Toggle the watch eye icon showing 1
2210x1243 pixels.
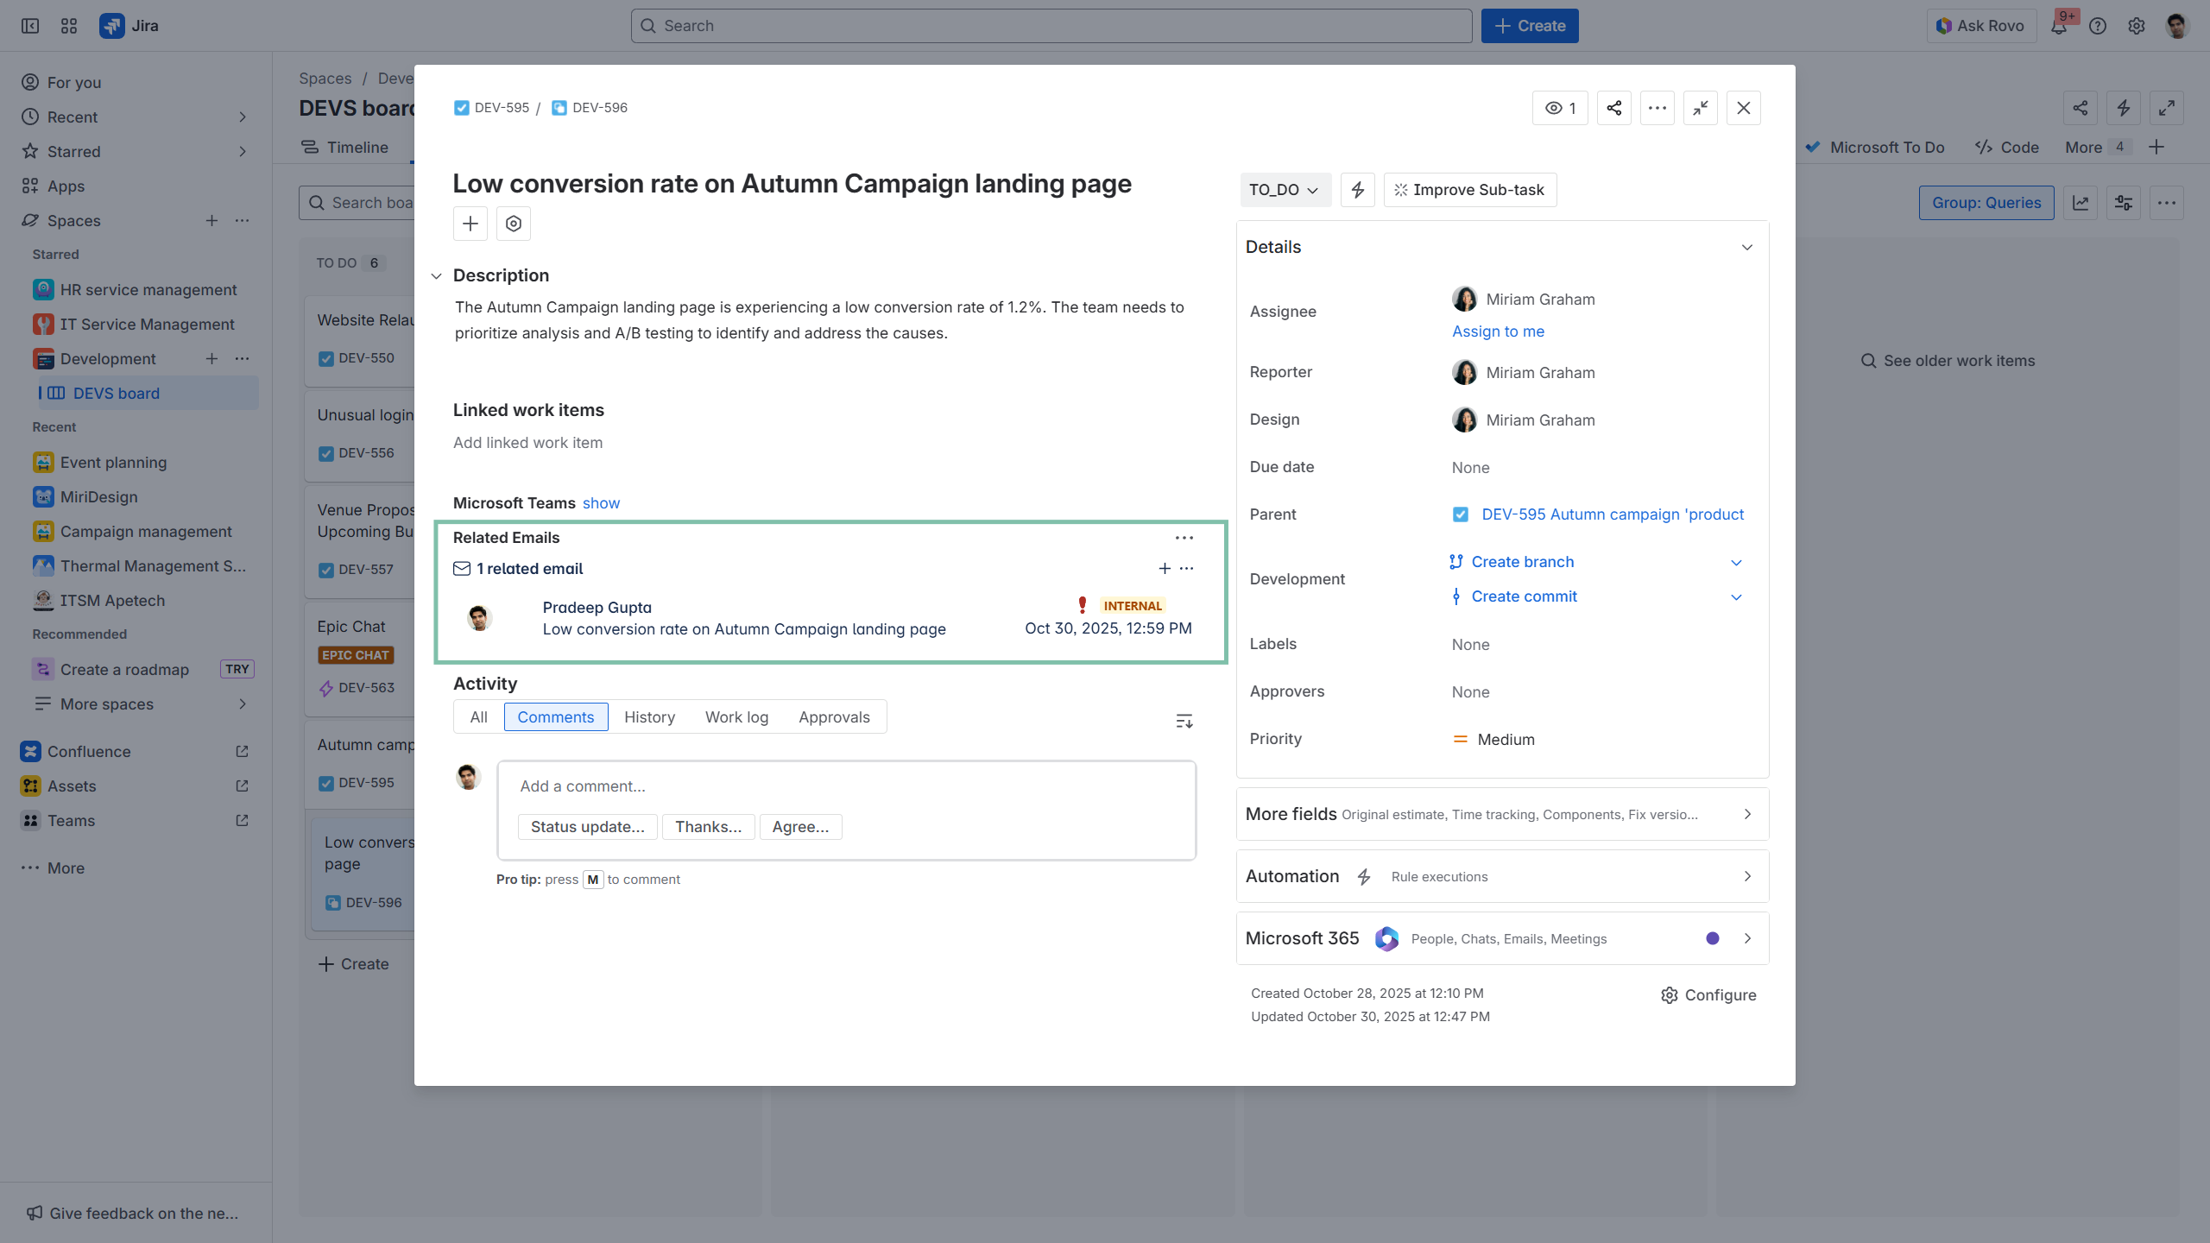click(1559, 108)
